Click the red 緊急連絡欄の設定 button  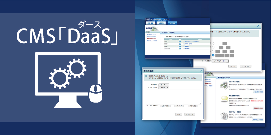[258, 108]
